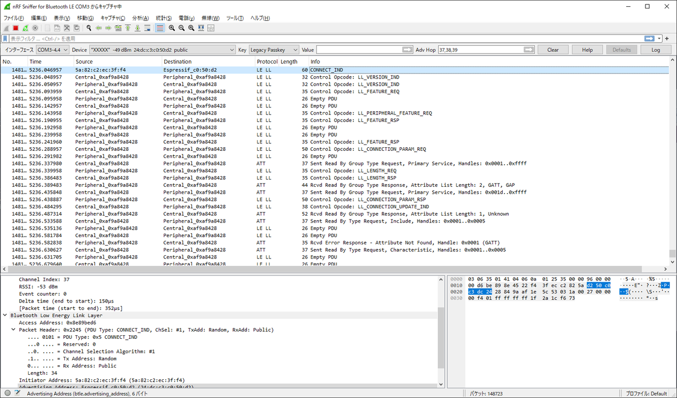Open the ツール(T) menu
This screenshot has width=677, height=398.
point(235,18)
